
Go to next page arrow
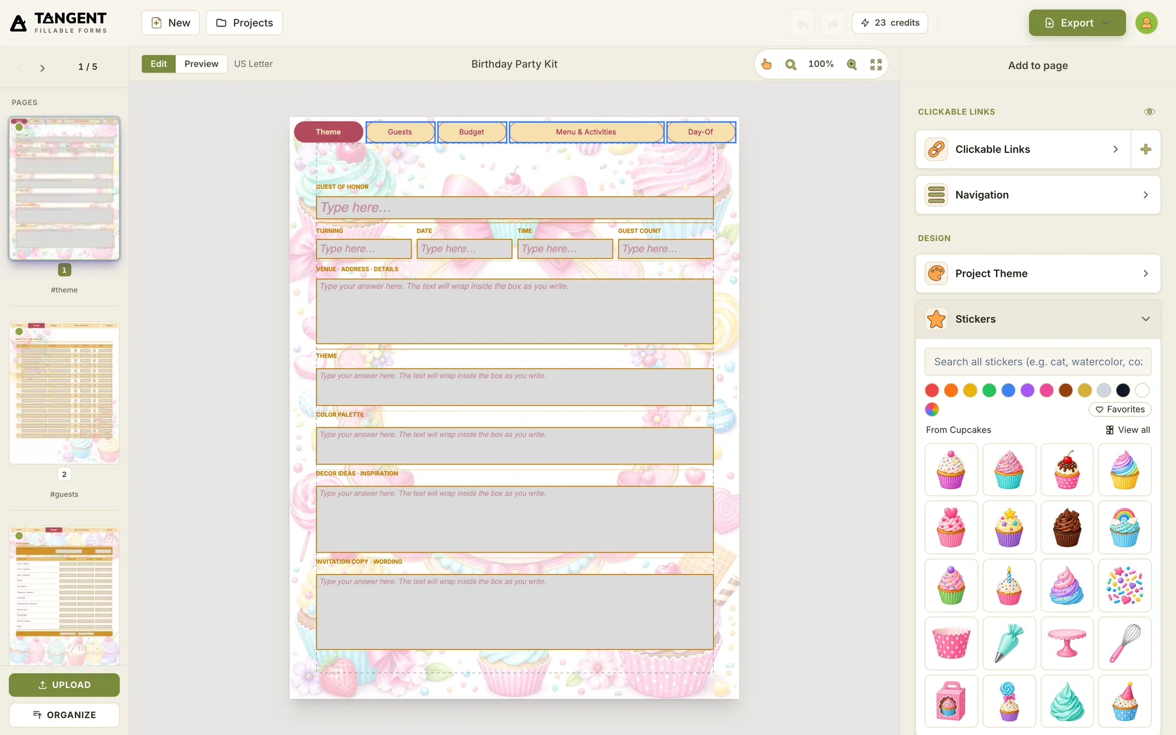42,68
